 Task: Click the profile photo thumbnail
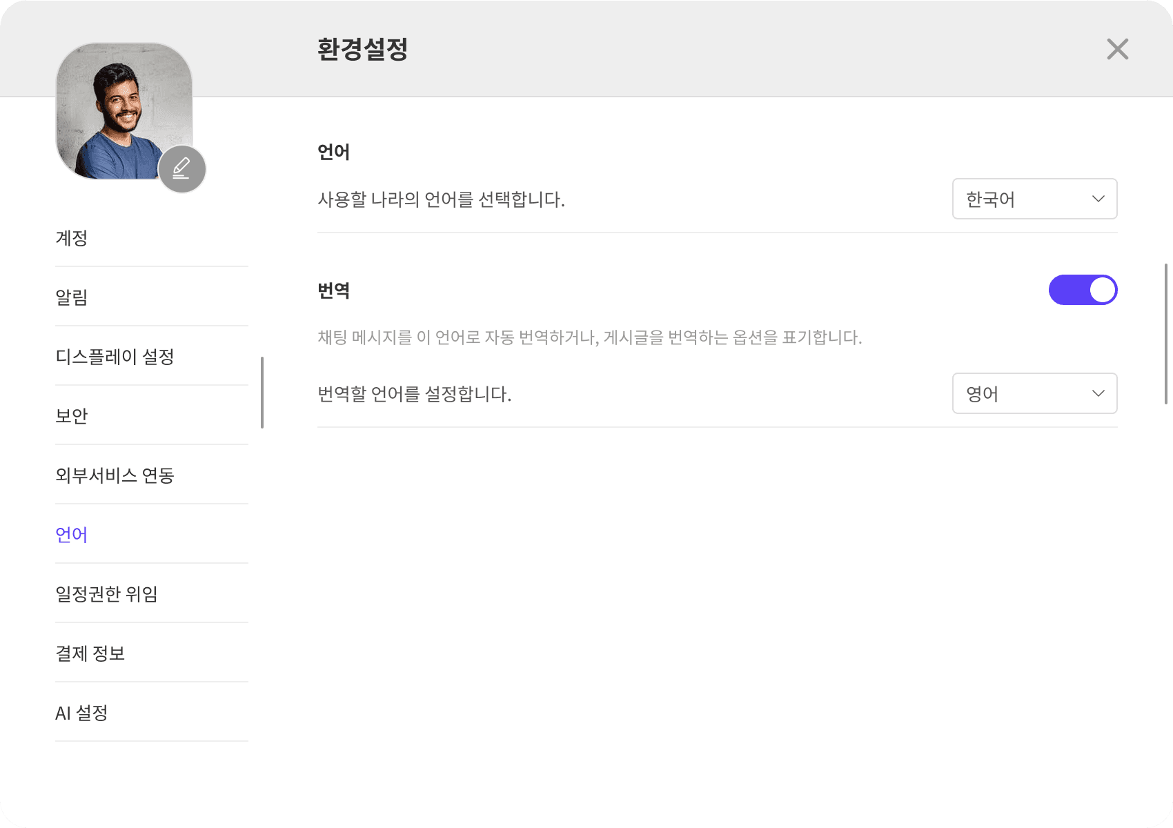124,111
